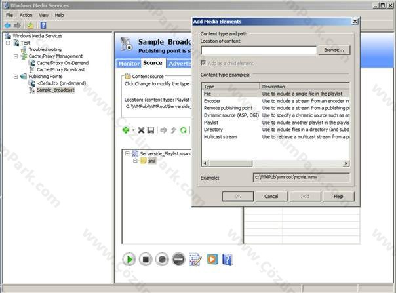Stop the publishing point with stop button
396x293 pixels.
tap(146, 260)
